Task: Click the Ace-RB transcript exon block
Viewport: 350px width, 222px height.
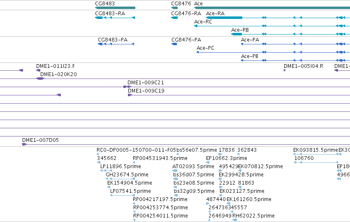Action: point(236,34)
